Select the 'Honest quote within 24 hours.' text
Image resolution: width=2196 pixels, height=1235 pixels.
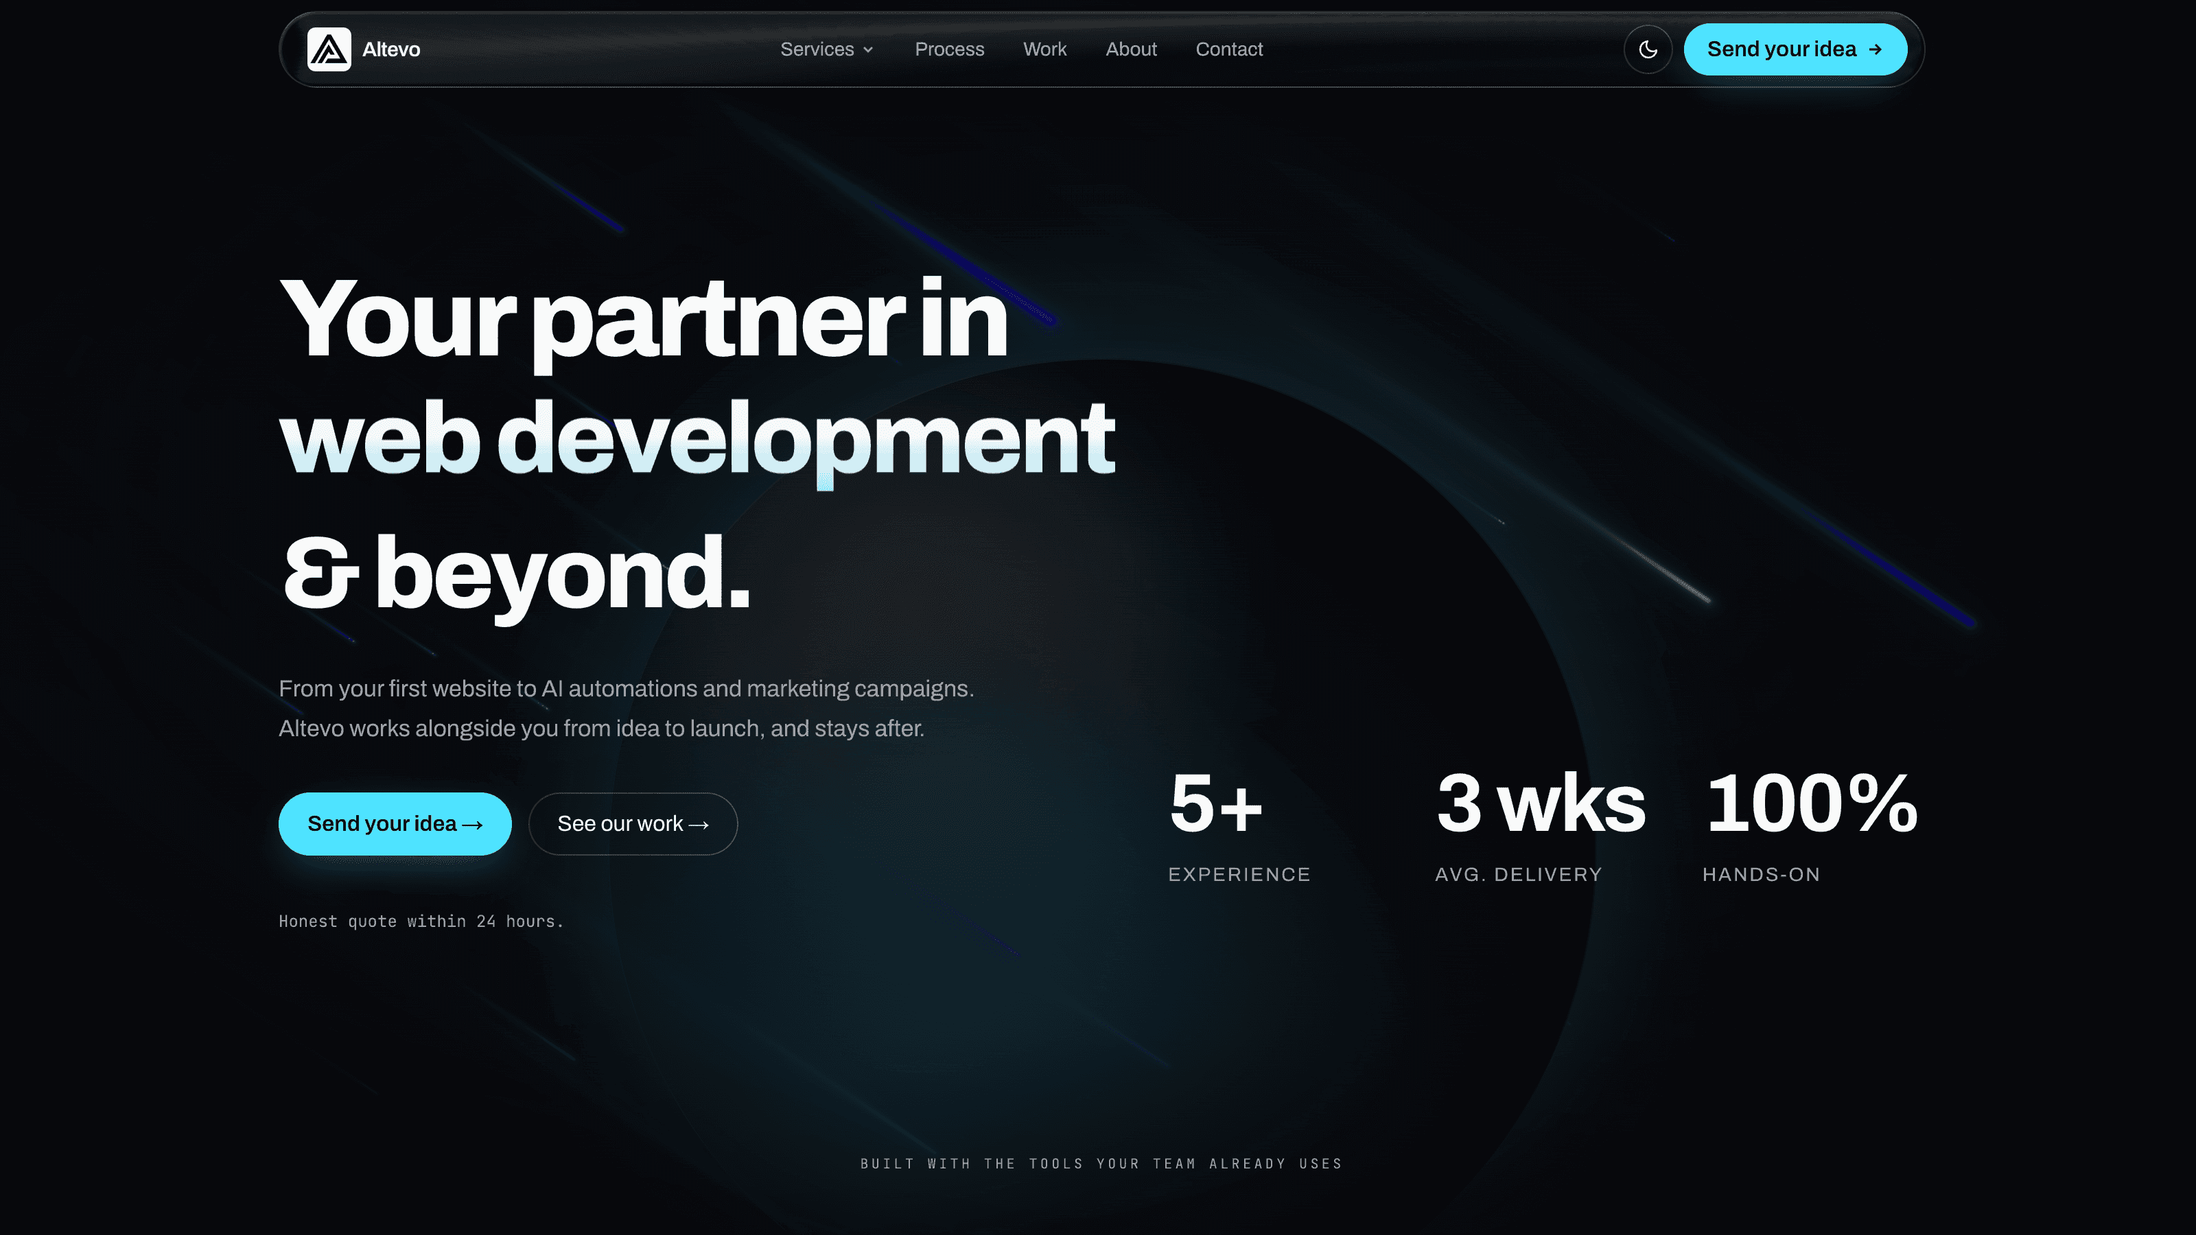pos(421,921)
